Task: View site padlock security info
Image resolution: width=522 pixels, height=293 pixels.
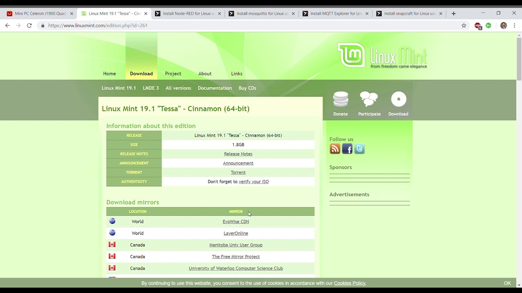Action: (43, 25)
